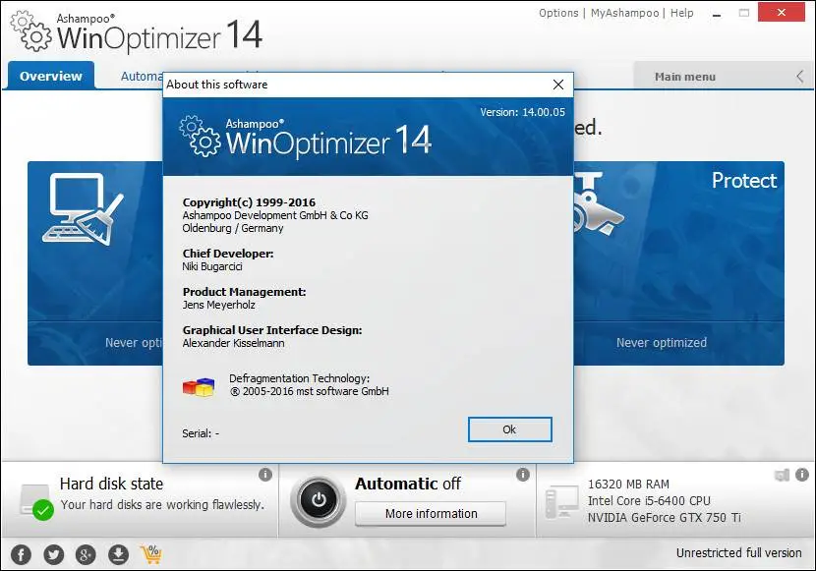
Task: Open the Twitter icon
Action: pyautogui.click(x=54, y=554)
